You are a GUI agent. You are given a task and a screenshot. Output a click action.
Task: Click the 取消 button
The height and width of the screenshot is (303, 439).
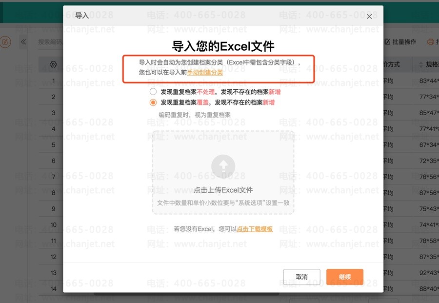pos(301,277)
